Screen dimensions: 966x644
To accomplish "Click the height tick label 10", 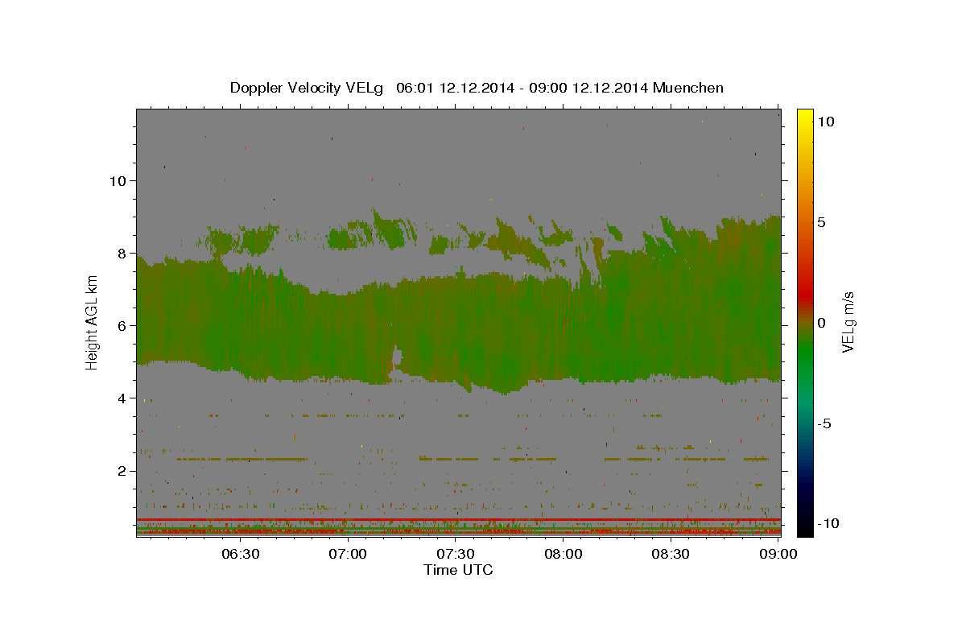I will pos(118,180).
